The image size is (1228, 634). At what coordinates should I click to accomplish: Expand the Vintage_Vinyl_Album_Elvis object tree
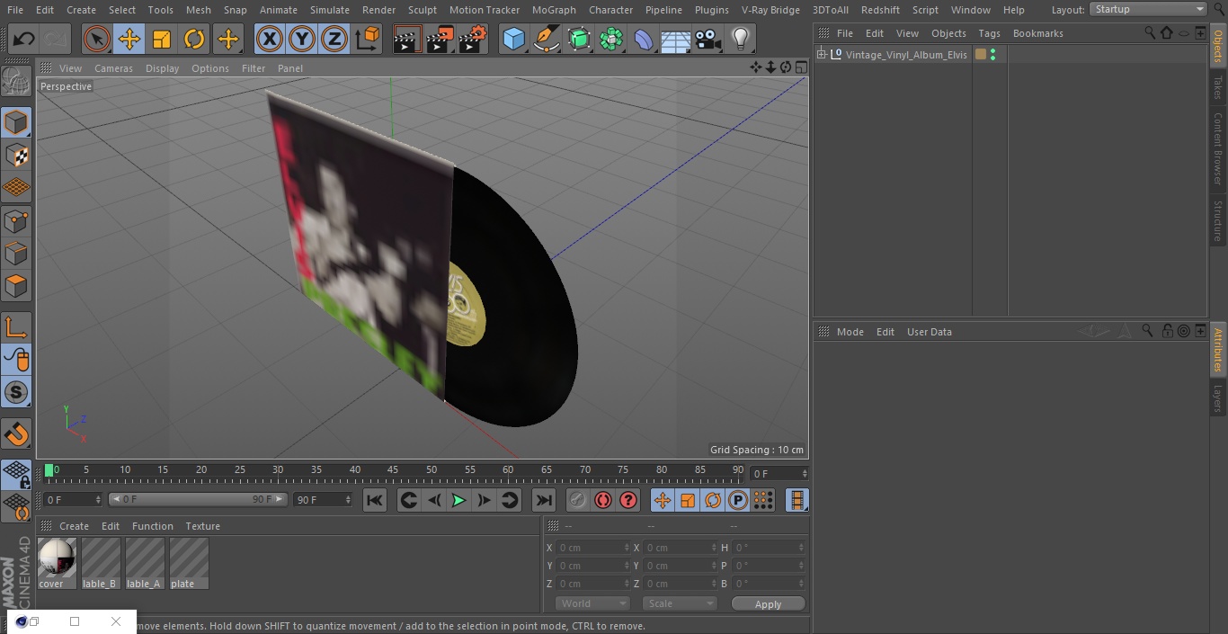click(x=822, y=55)
